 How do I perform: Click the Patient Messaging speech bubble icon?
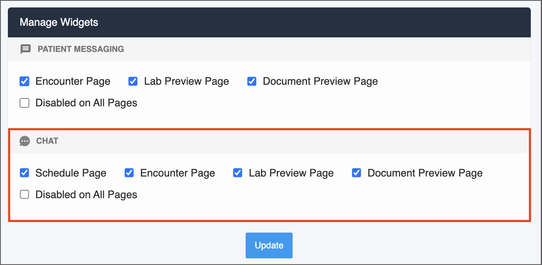(x=26, y=49)
